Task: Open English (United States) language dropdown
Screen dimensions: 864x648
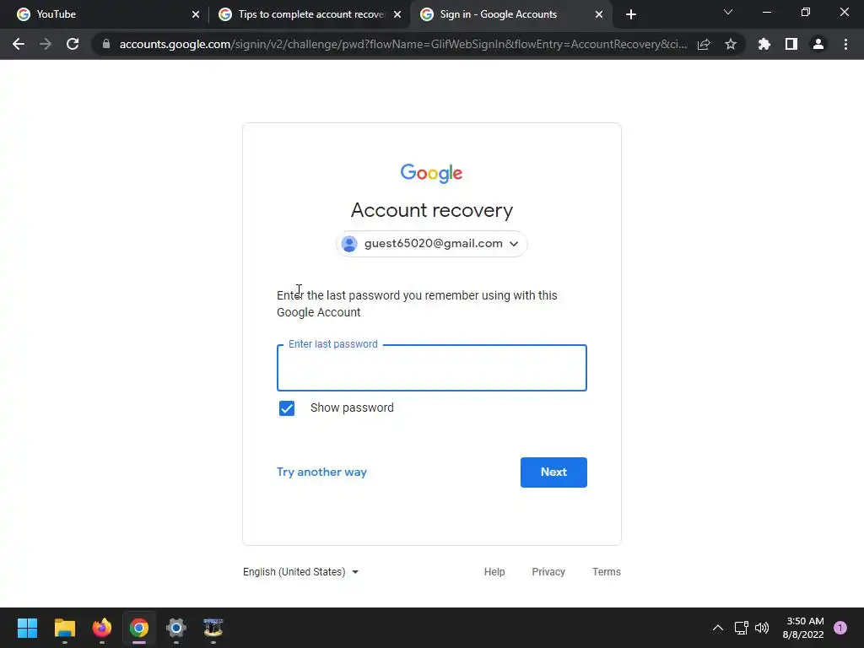Action: pyautogui.click(x=301, y=572)
